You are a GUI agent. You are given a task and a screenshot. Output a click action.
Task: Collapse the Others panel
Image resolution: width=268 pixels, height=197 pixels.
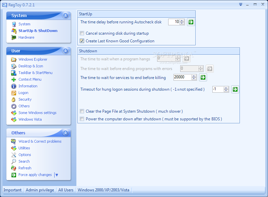coord(65,133)
